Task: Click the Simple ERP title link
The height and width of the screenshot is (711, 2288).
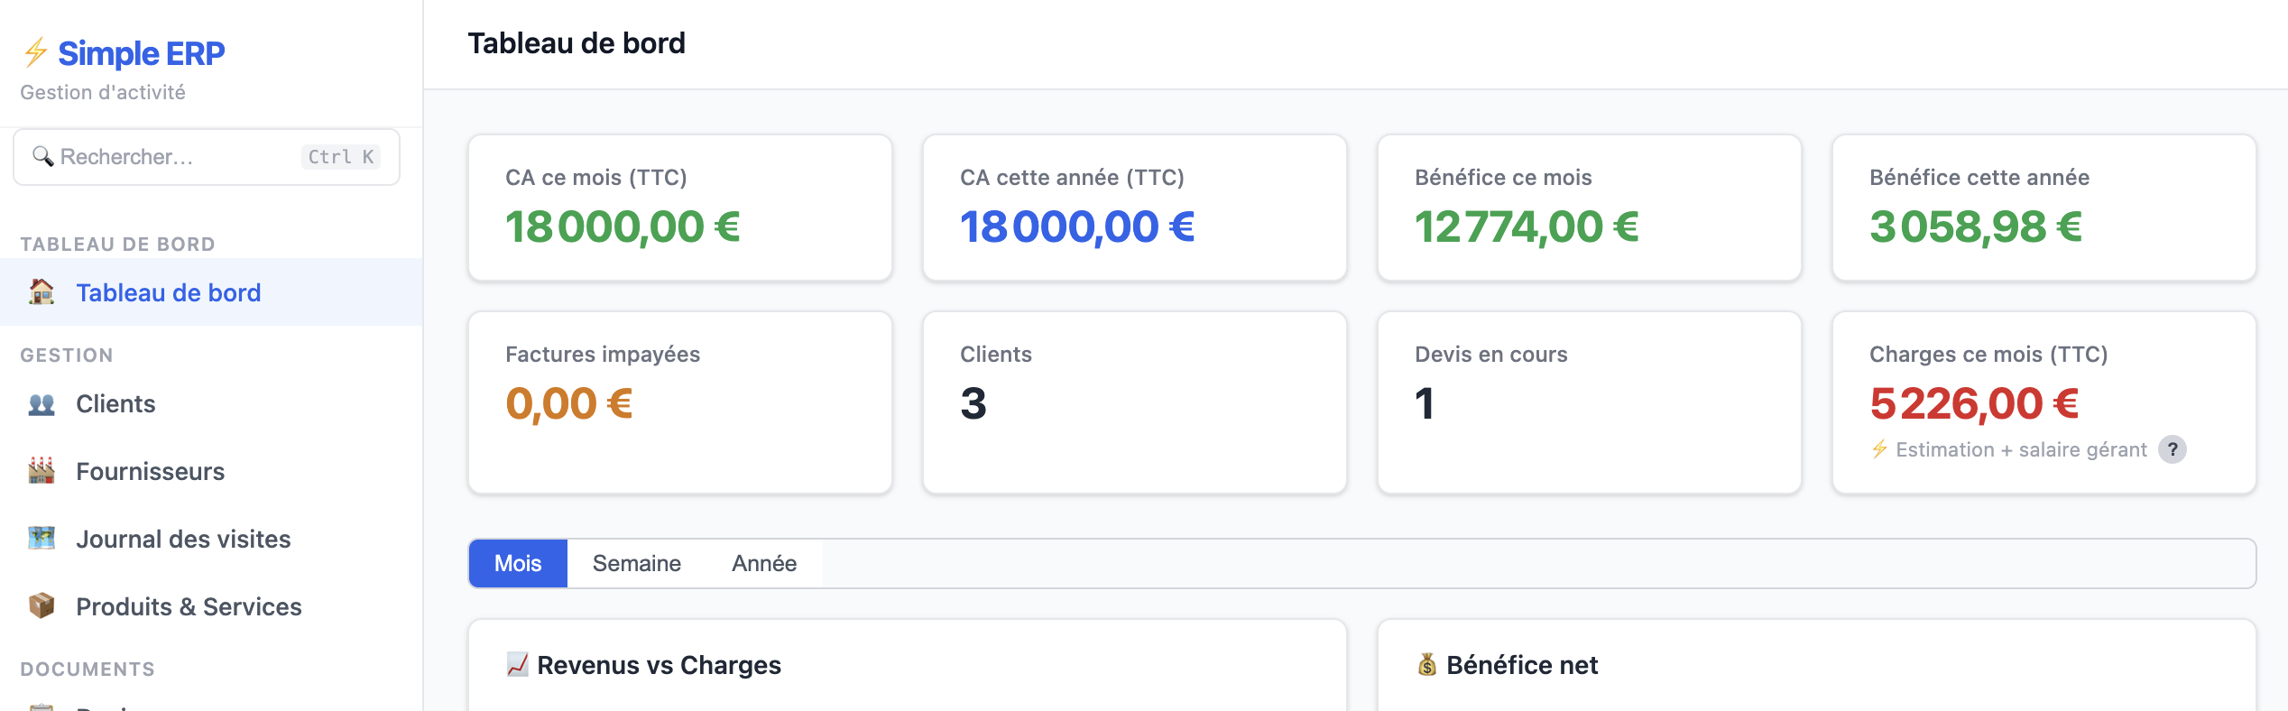Action: coord(142,53)
